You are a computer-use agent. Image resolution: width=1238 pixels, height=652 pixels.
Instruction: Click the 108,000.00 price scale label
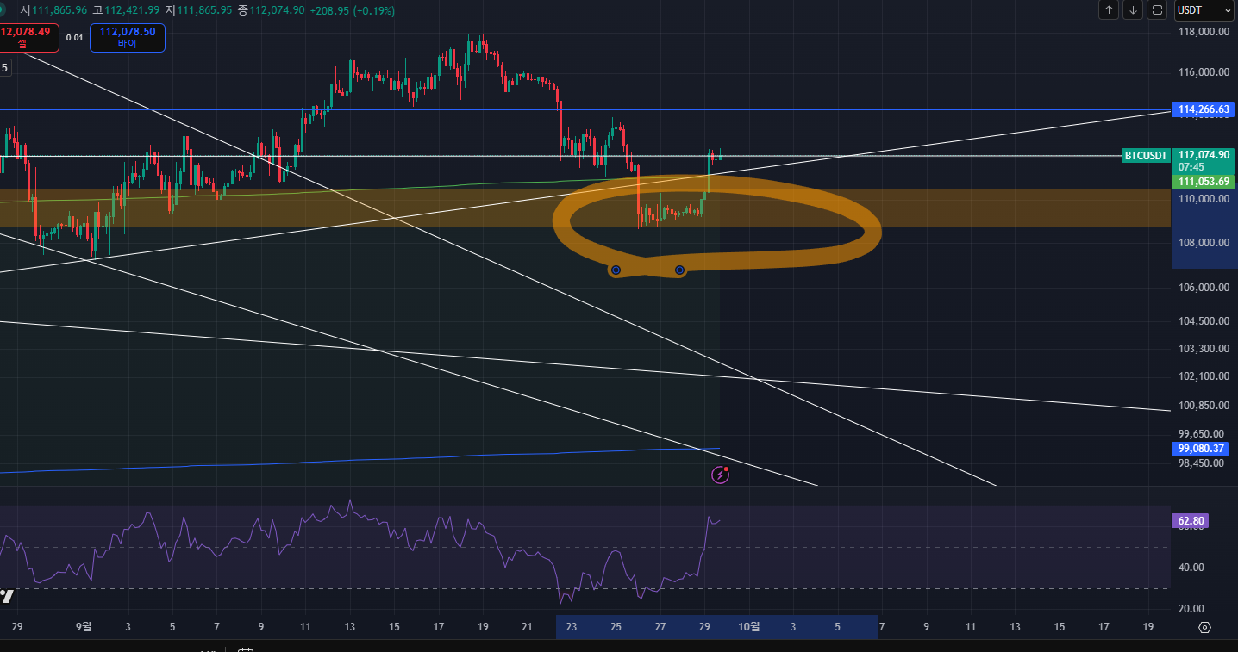point(1204,243)
